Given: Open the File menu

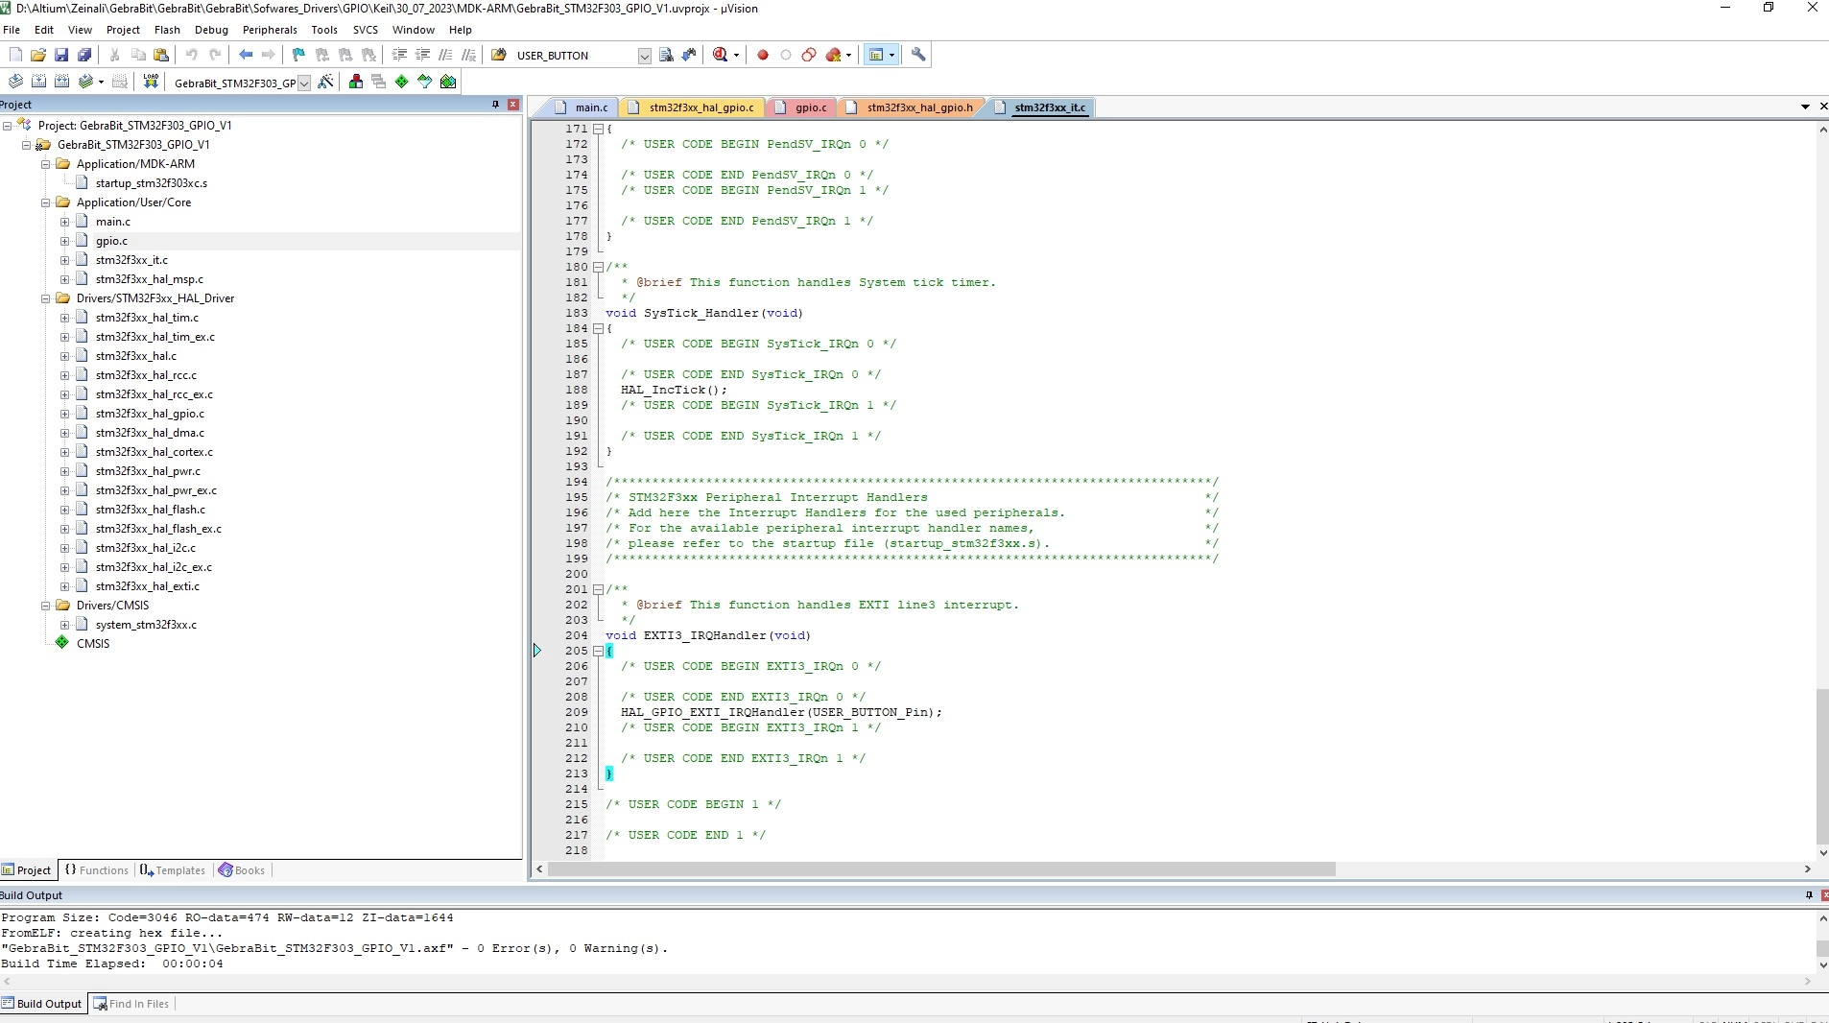Looking at the screenshot, I should pos(12,30).
